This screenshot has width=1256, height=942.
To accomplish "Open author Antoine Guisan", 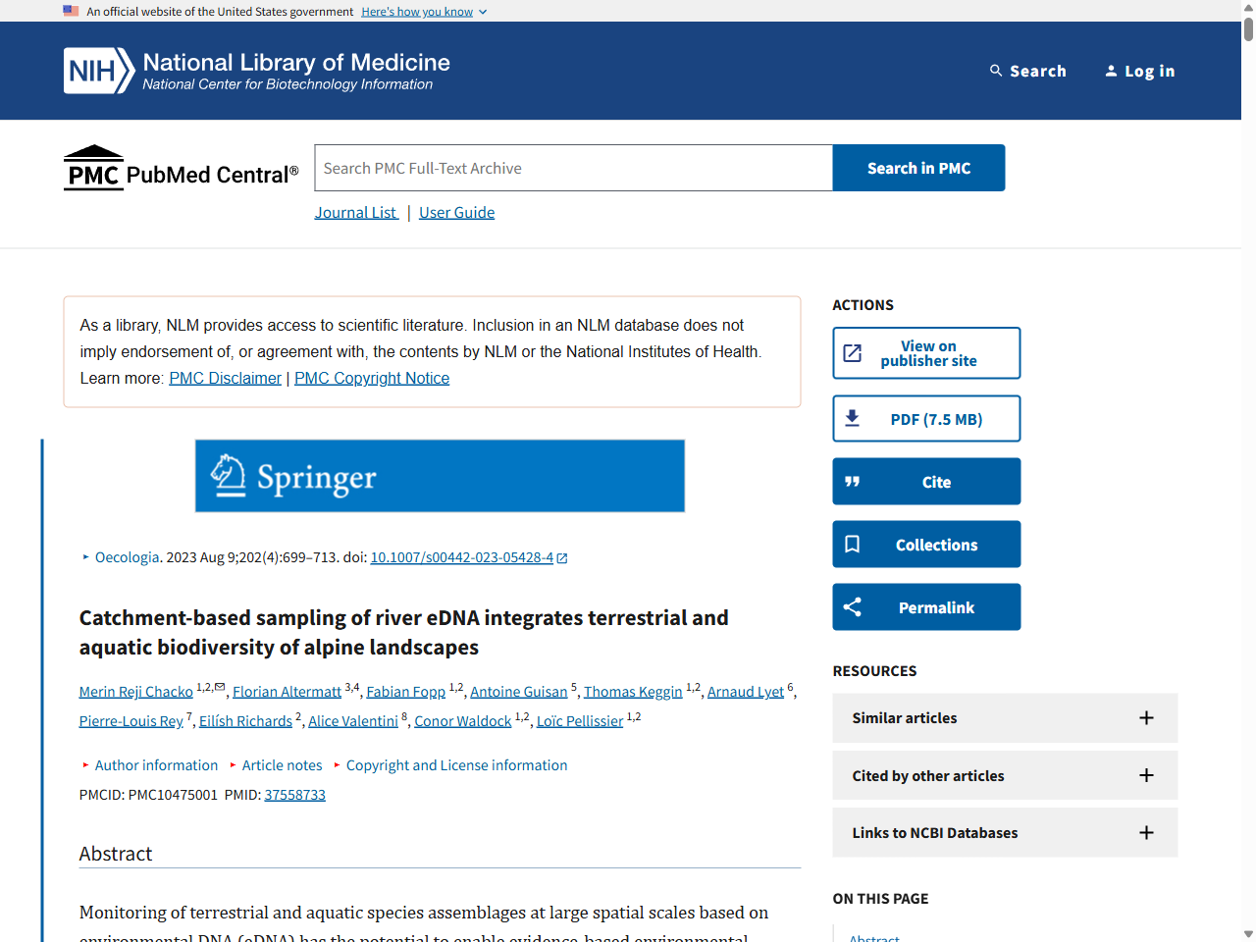I will tap(519, 692).
